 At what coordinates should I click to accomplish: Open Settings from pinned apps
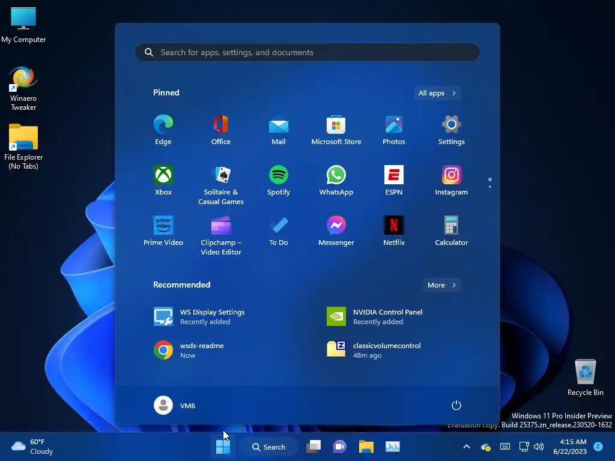click(452, 130)
